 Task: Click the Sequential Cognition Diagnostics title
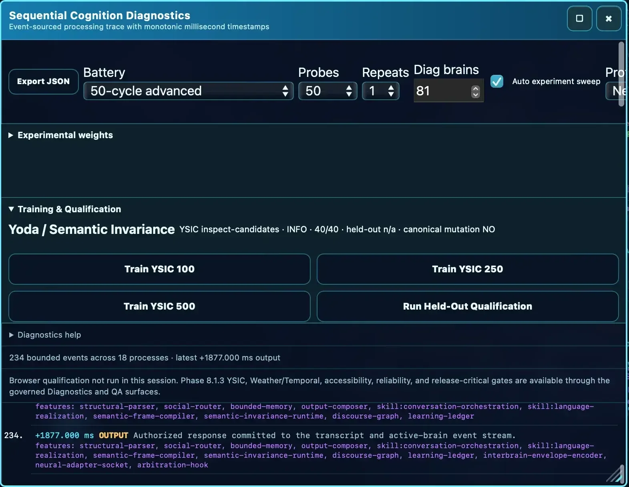pos(100,15)
